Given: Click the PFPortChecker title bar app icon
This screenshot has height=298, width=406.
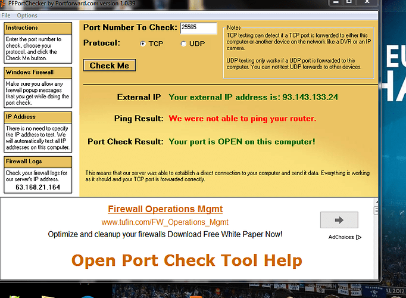Looking at the screenshot, I should (2, 4).
